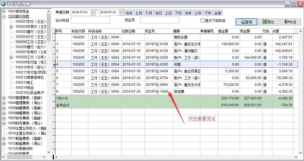
Task: Select the 当月 quick date button
Action: (x=129, y=13)
